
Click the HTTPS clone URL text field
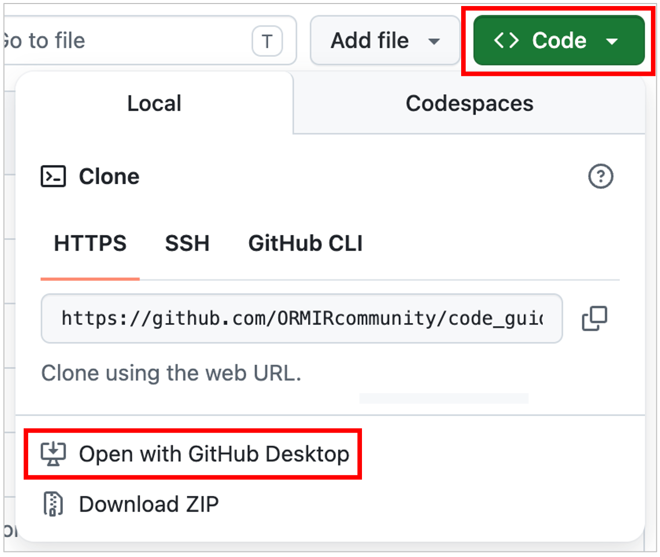click(302, 319)
